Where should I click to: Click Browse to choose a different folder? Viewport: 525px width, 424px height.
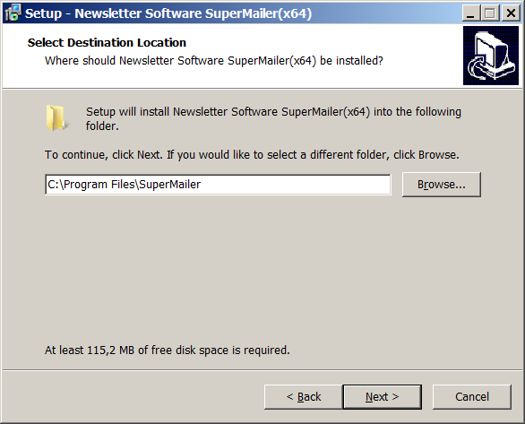pos(442,185)
